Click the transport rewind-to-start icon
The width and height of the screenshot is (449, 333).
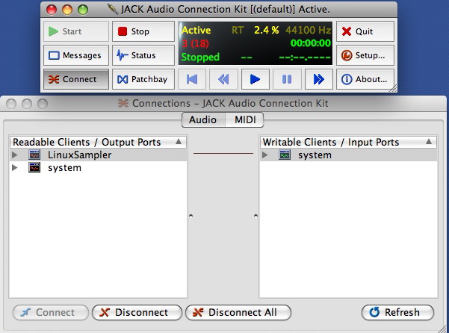192,79
